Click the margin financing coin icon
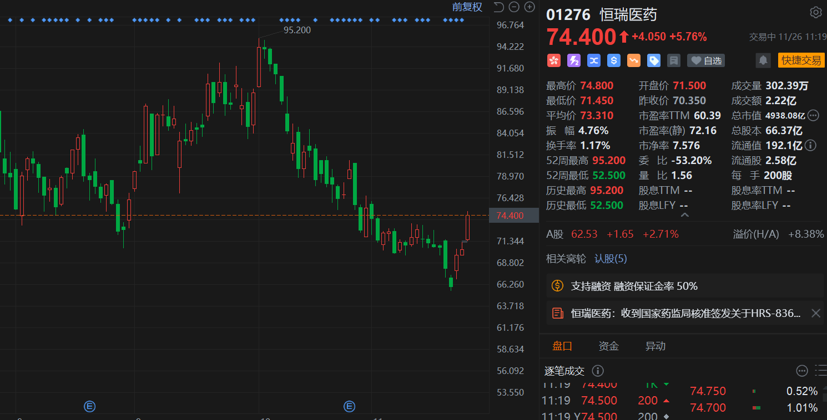Viewport: 827px width, 420px height. (557, 286)
